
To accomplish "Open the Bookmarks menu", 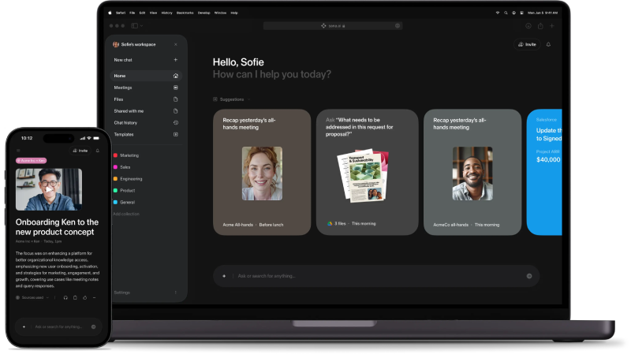I will tap(185, 13).
